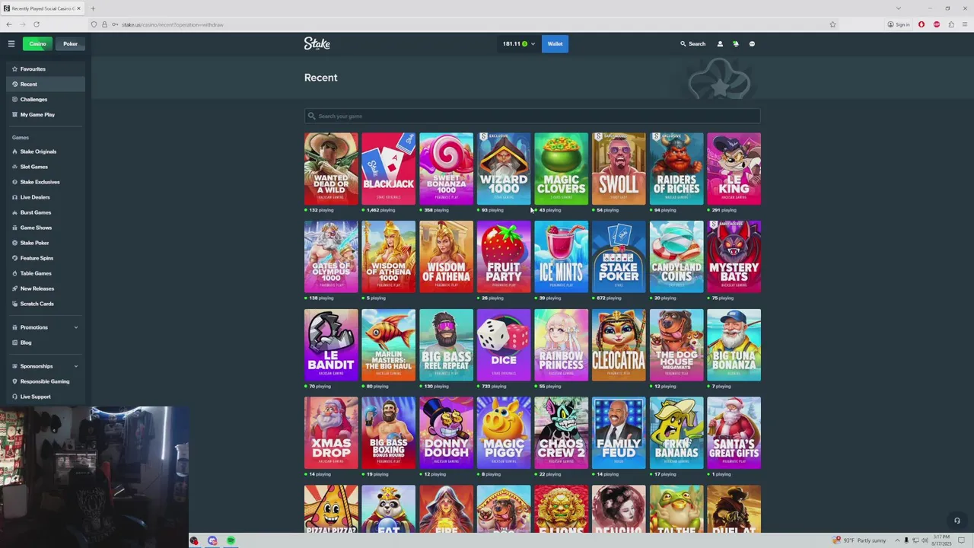
Task: Select the Recently Played browser tab
Action: tap(43, 8)
